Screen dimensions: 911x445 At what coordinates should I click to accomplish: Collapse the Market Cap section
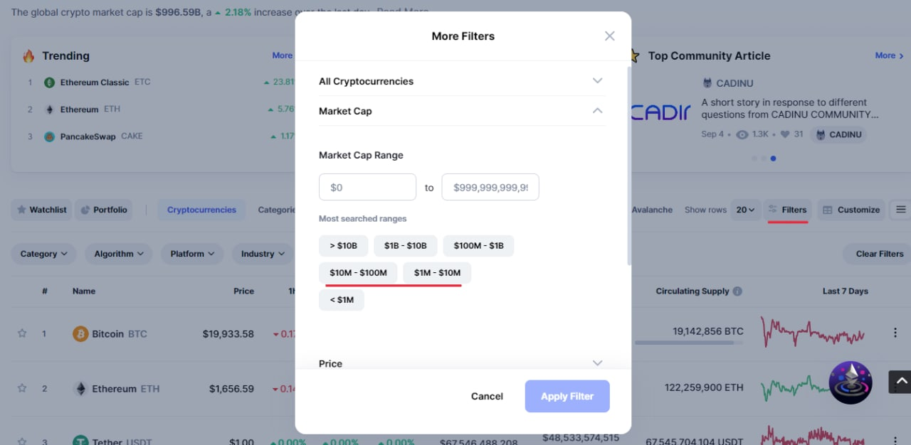click(463, 111)
